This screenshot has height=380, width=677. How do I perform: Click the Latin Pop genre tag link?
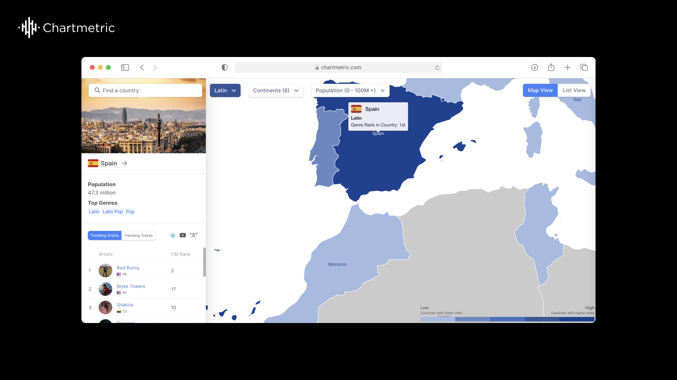tap(112, 211)
